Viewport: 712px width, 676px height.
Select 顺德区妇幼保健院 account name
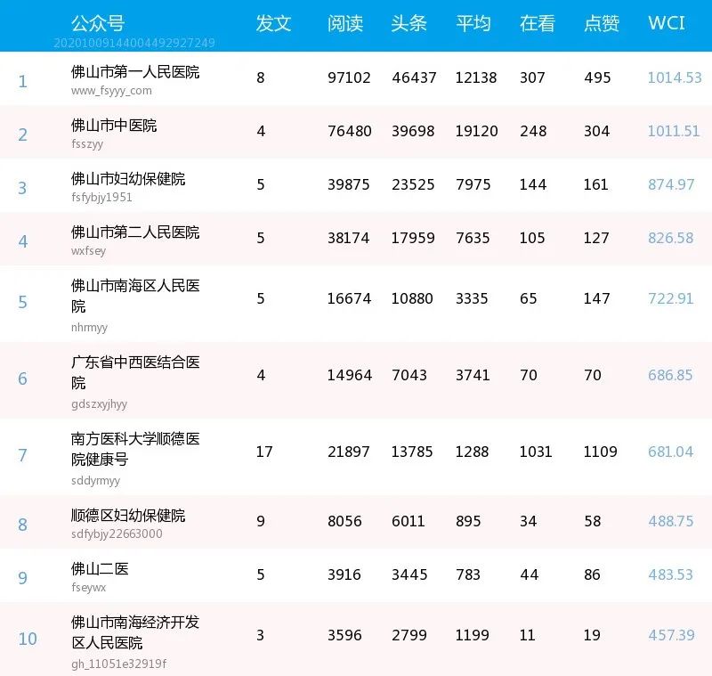(128, 515)
